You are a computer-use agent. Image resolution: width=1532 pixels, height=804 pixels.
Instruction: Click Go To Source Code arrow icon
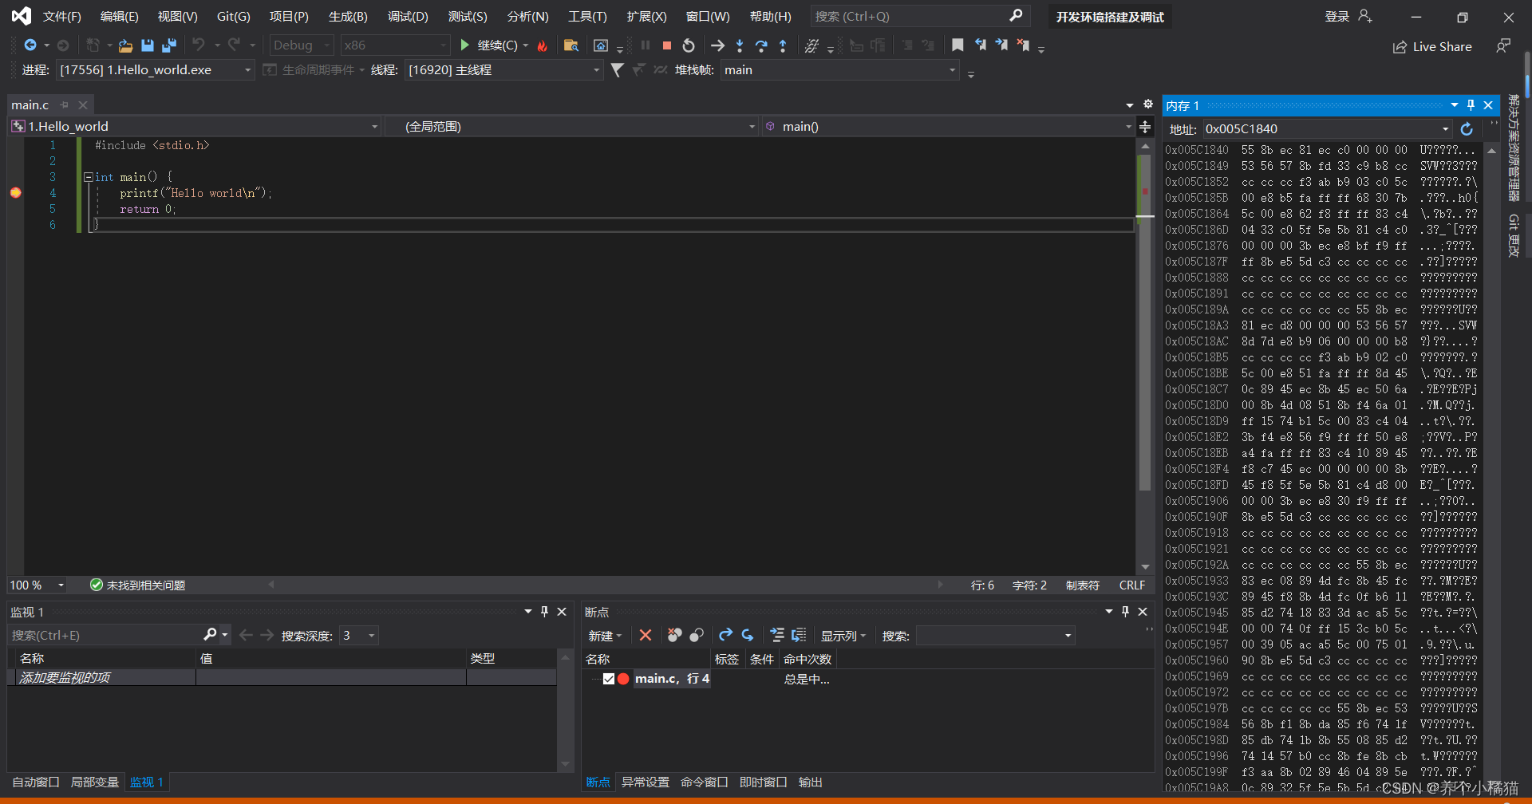pos(725,635)
